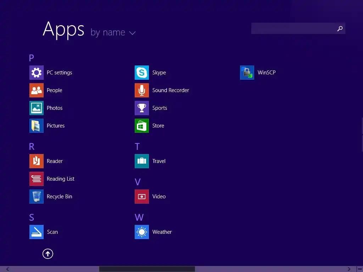Open the PC settings gear icon

point(37,73)
